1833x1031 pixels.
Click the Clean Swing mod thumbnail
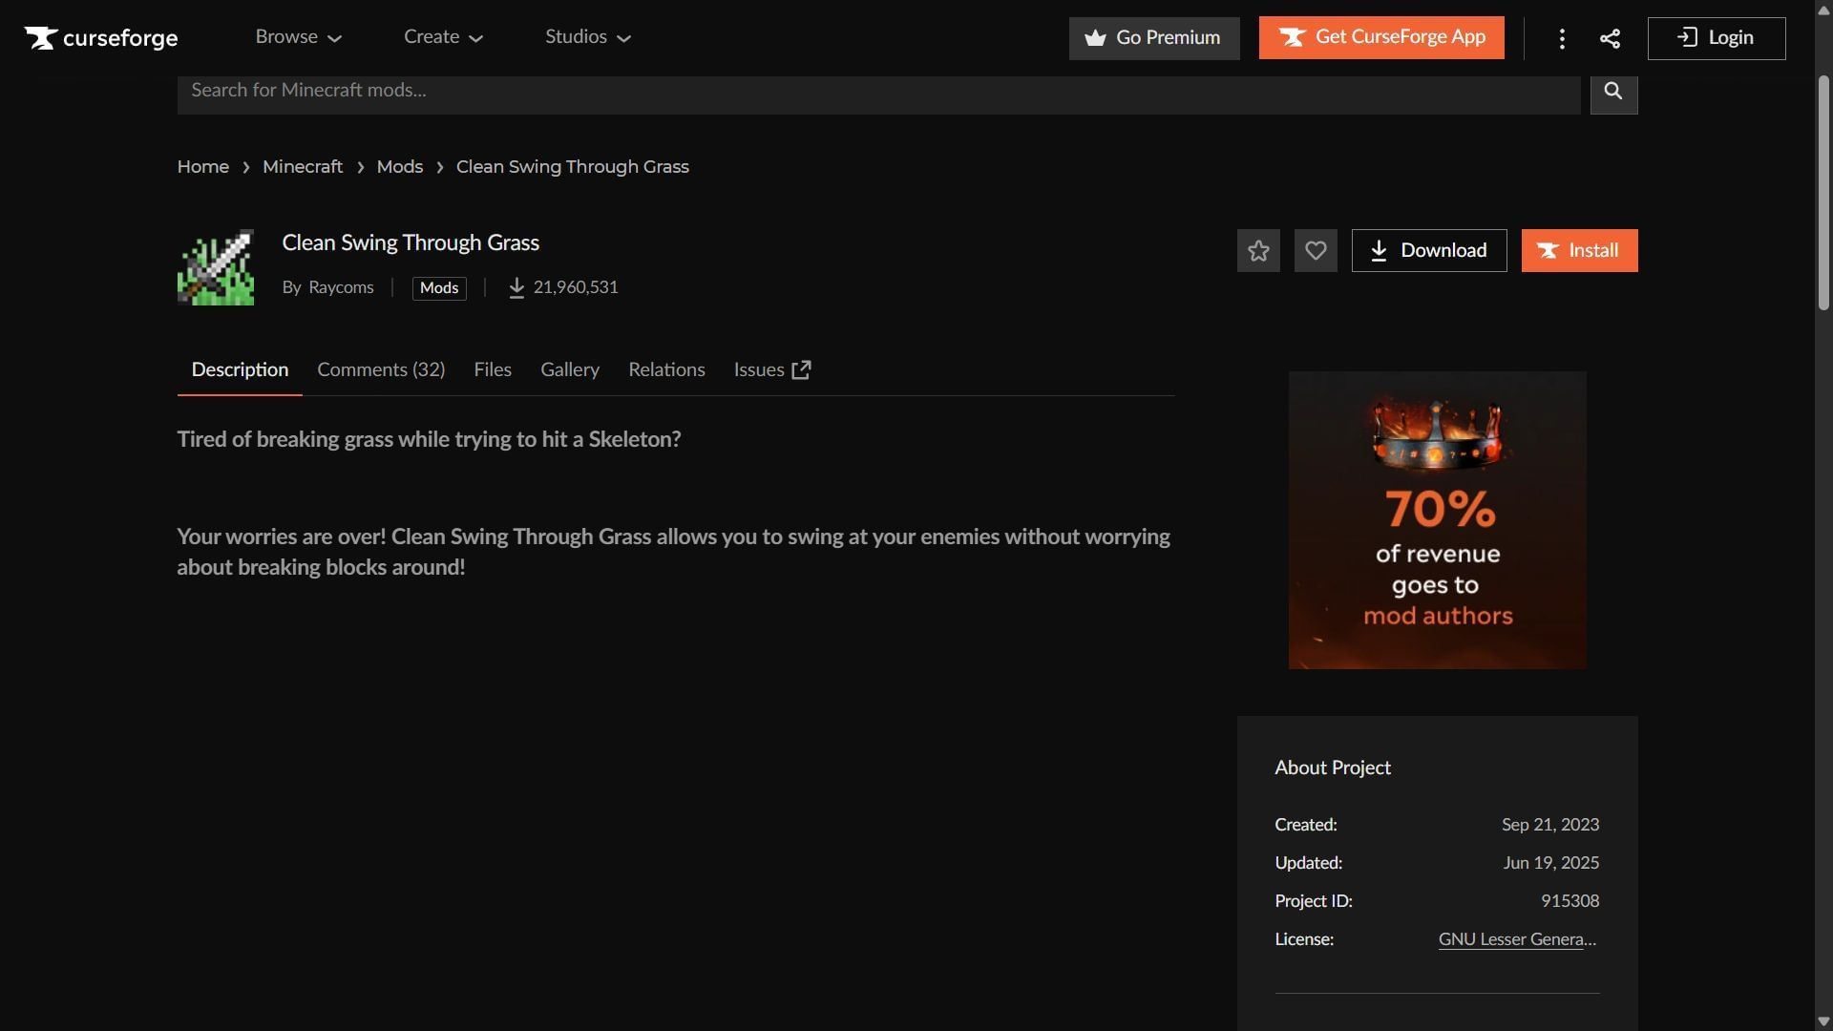coord(216,267)
